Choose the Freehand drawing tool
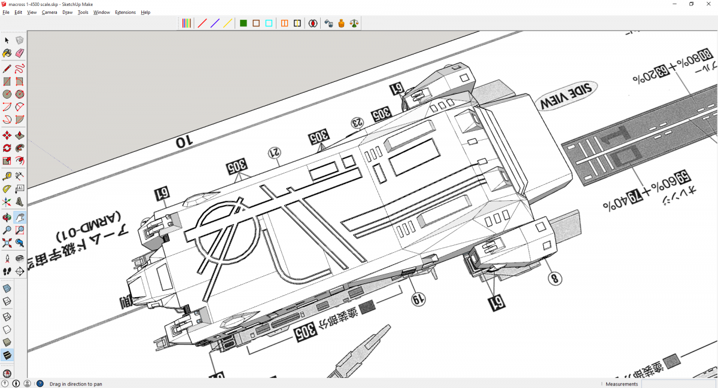The height and width of the screenshot is (388, 718). pyautogui.click(x=20, y=68)
